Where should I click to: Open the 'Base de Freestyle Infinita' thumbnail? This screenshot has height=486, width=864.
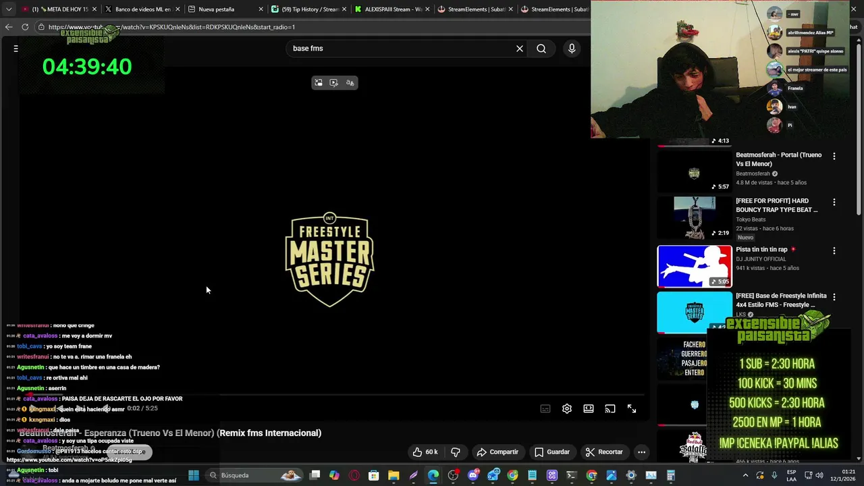tap(695, 312)
